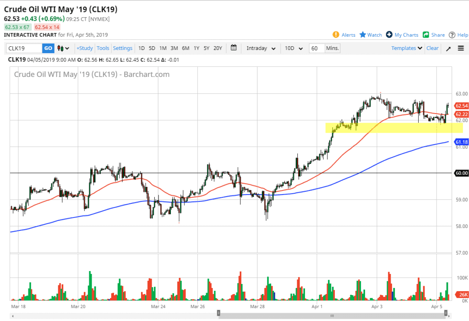Open the Templates dropdown
Screen dimensions: 469x321
tap(407, 48)
